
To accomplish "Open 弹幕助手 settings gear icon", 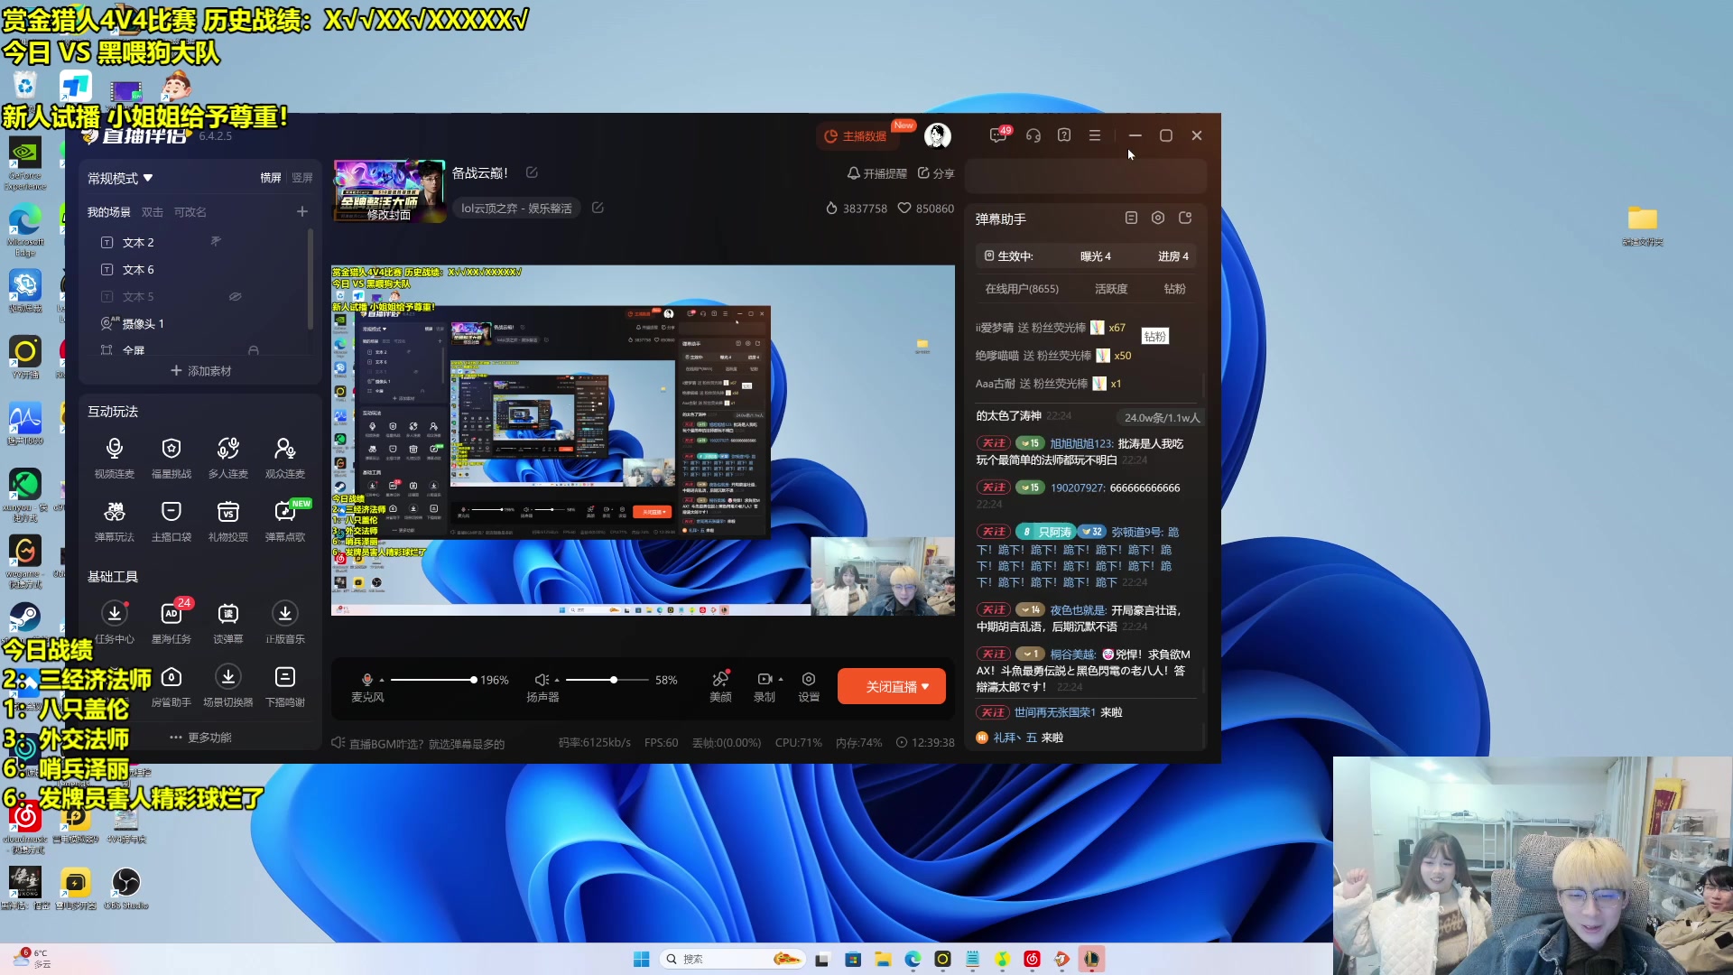I will pyautogui.click(x=1158, y=218).
